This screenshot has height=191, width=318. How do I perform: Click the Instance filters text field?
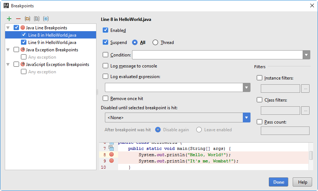[280, 89]
